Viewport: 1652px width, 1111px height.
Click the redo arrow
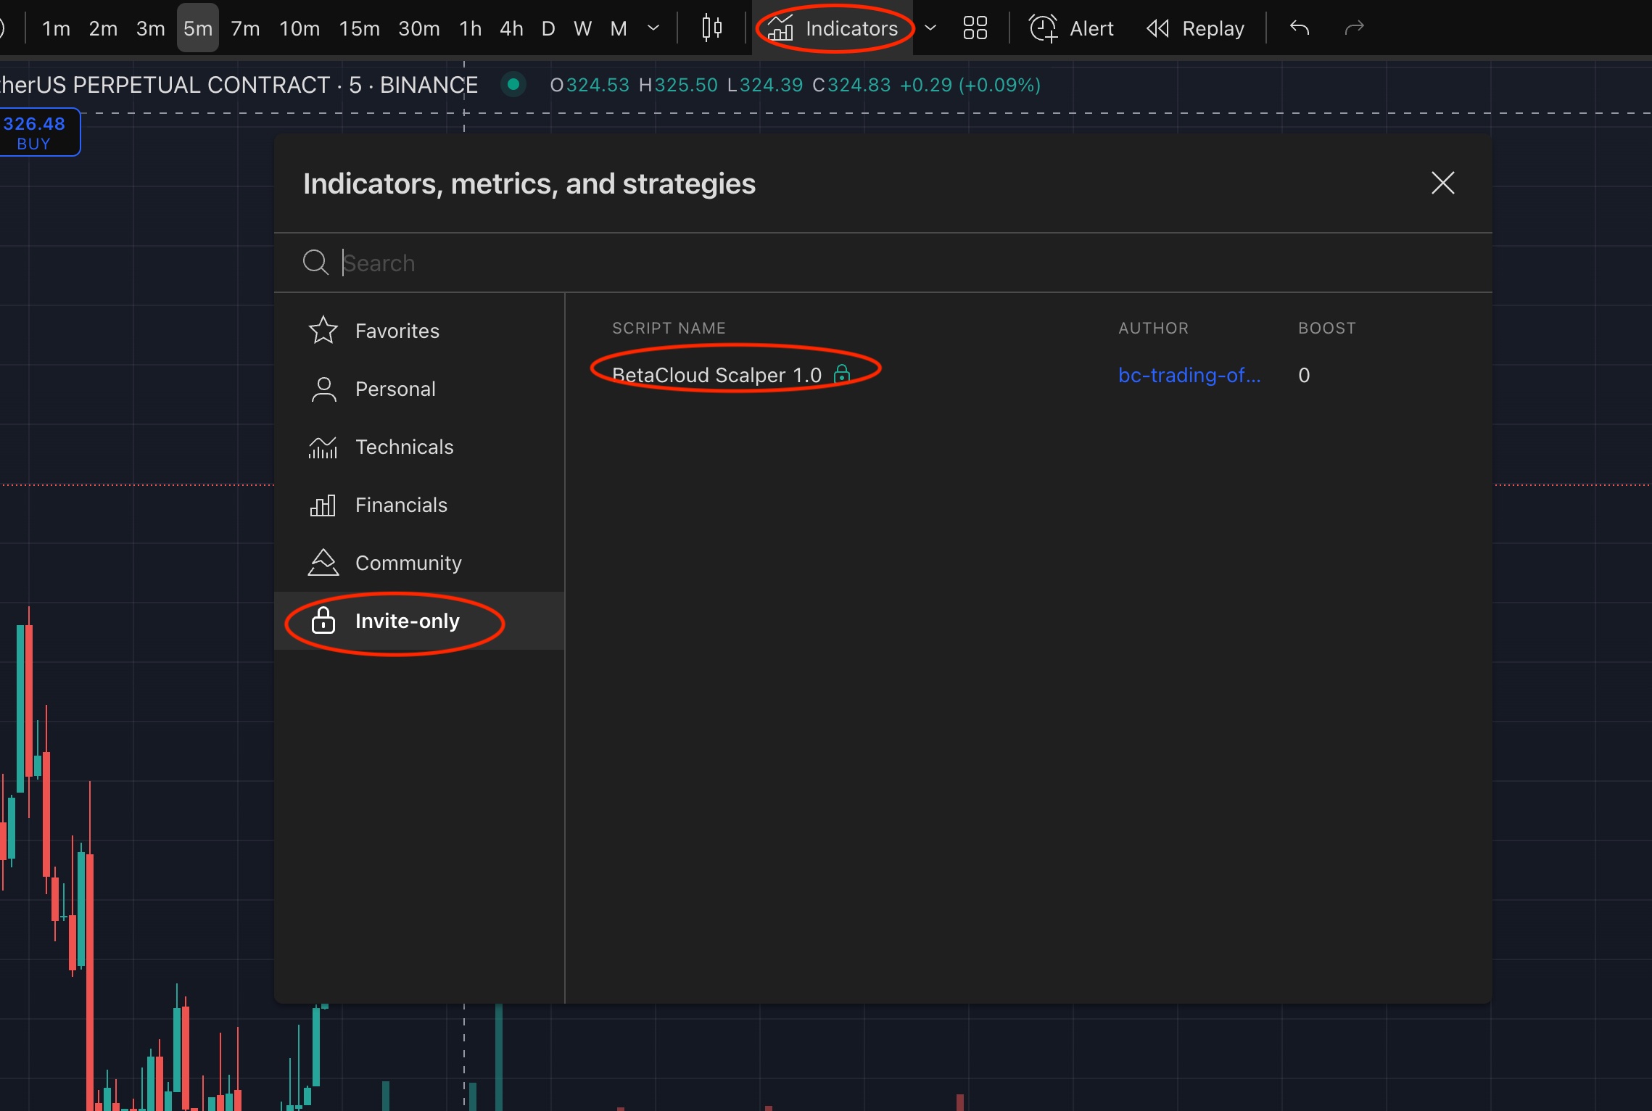(1354, 28)
